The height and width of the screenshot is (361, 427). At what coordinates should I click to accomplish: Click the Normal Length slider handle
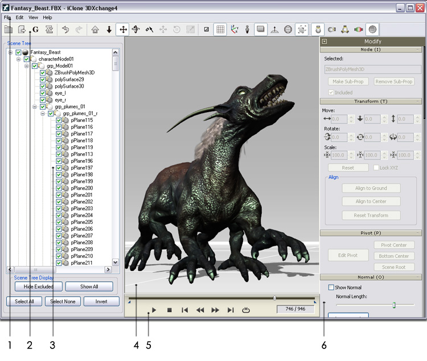(393, 306)
